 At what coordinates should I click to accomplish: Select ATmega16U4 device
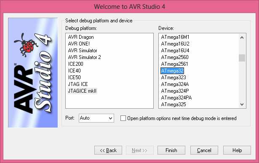[x=175, y=51]
